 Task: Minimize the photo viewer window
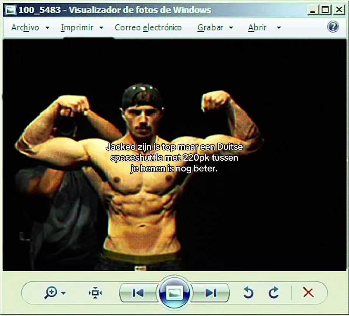(x=312, y=10)
